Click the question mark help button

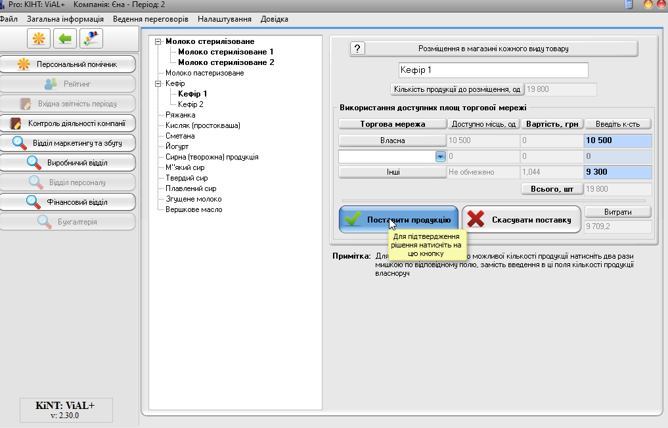tap(357, 49)
